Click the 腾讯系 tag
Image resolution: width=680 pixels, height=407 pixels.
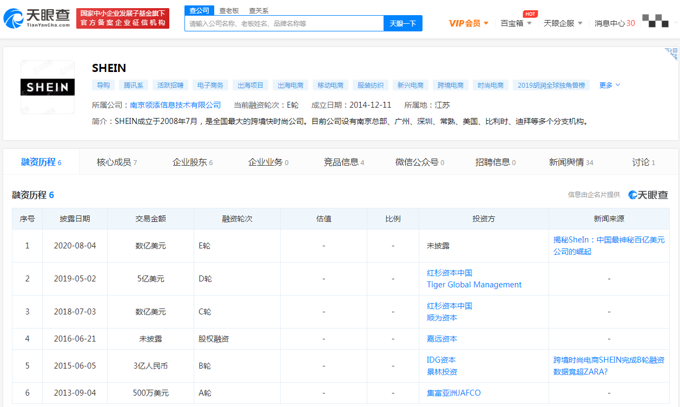pyautogui.click(x=133, y=85)
